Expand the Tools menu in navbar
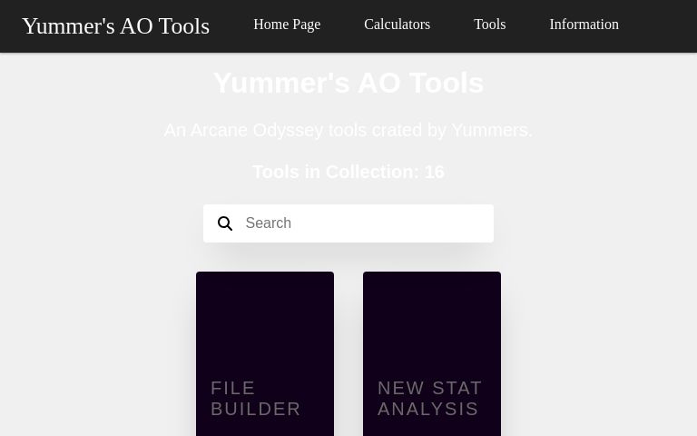 coord(489,25)
